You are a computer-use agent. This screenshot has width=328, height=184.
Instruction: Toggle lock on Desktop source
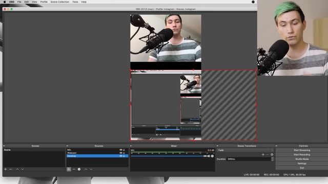click(x=124, y=156)
